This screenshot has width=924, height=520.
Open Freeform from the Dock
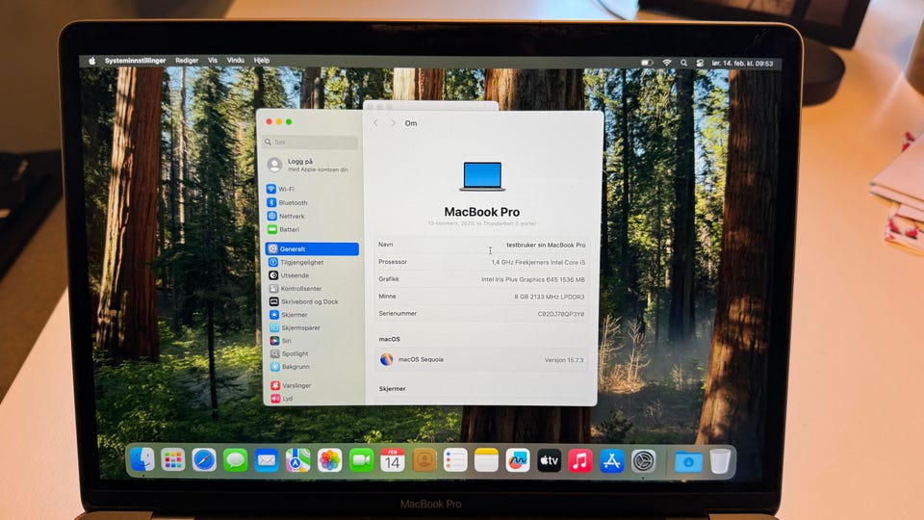518,460
